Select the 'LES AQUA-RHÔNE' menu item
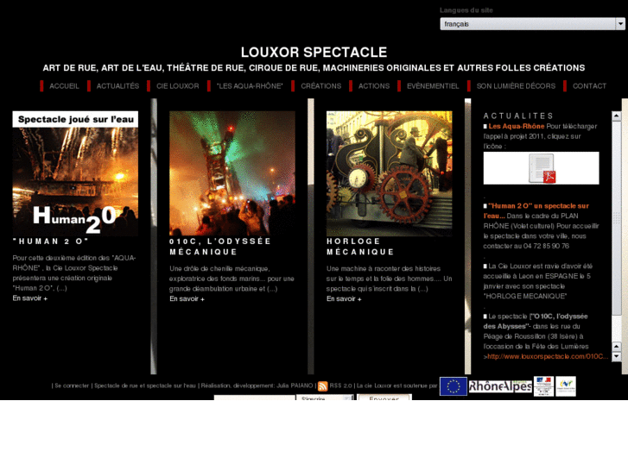 (x=250, y=86)
